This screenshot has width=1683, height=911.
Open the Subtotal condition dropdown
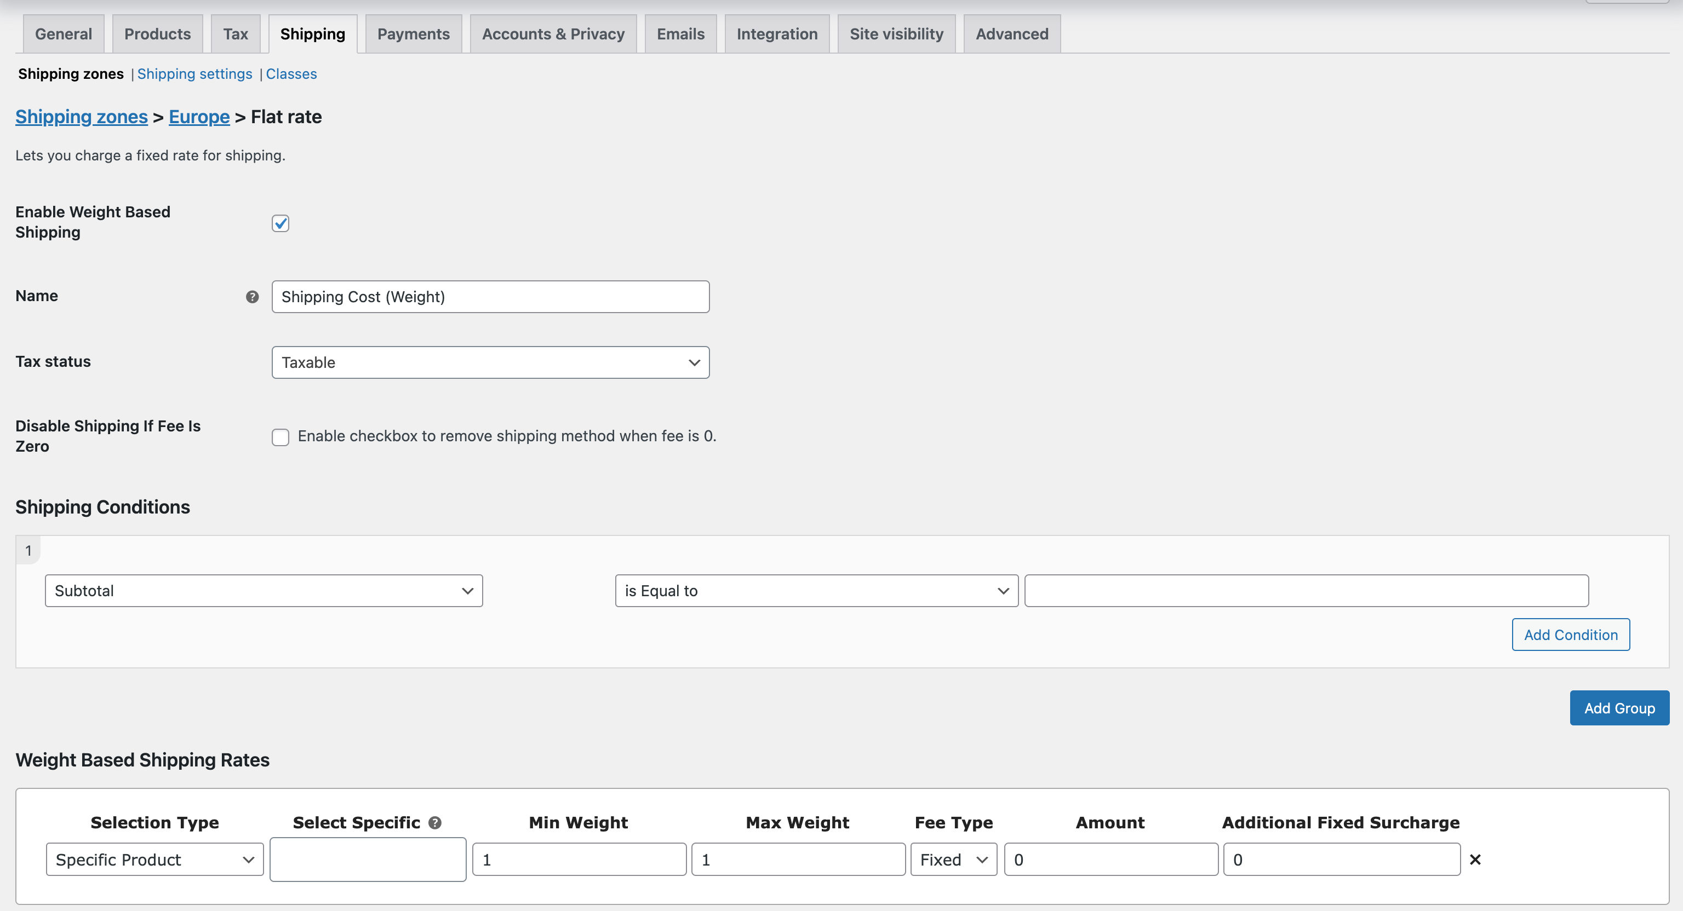coord(264,590)
